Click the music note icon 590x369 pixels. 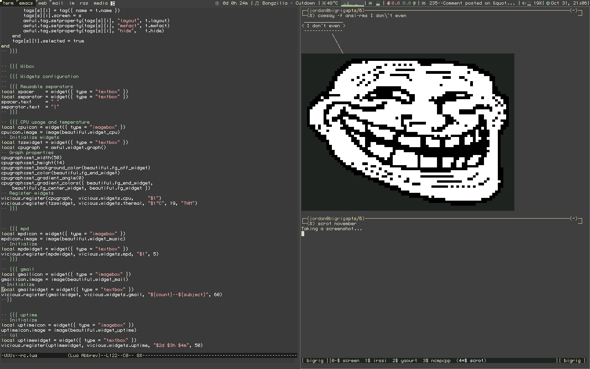pyautogui.click(x=258, y=3)
